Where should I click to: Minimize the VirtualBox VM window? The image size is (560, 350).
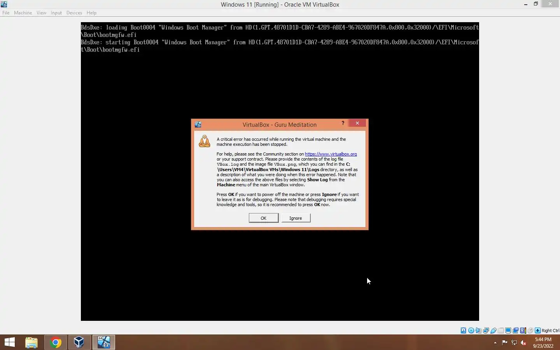(x=526, y=4)
